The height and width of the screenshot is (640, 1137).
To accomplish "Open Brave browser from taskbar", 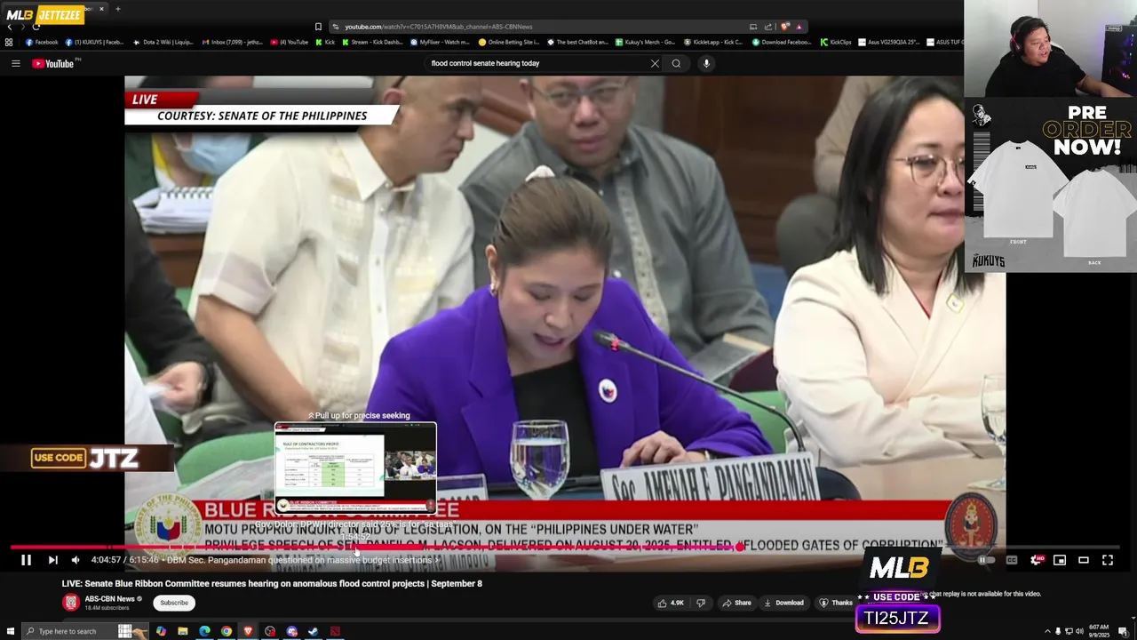I will 248,631.
